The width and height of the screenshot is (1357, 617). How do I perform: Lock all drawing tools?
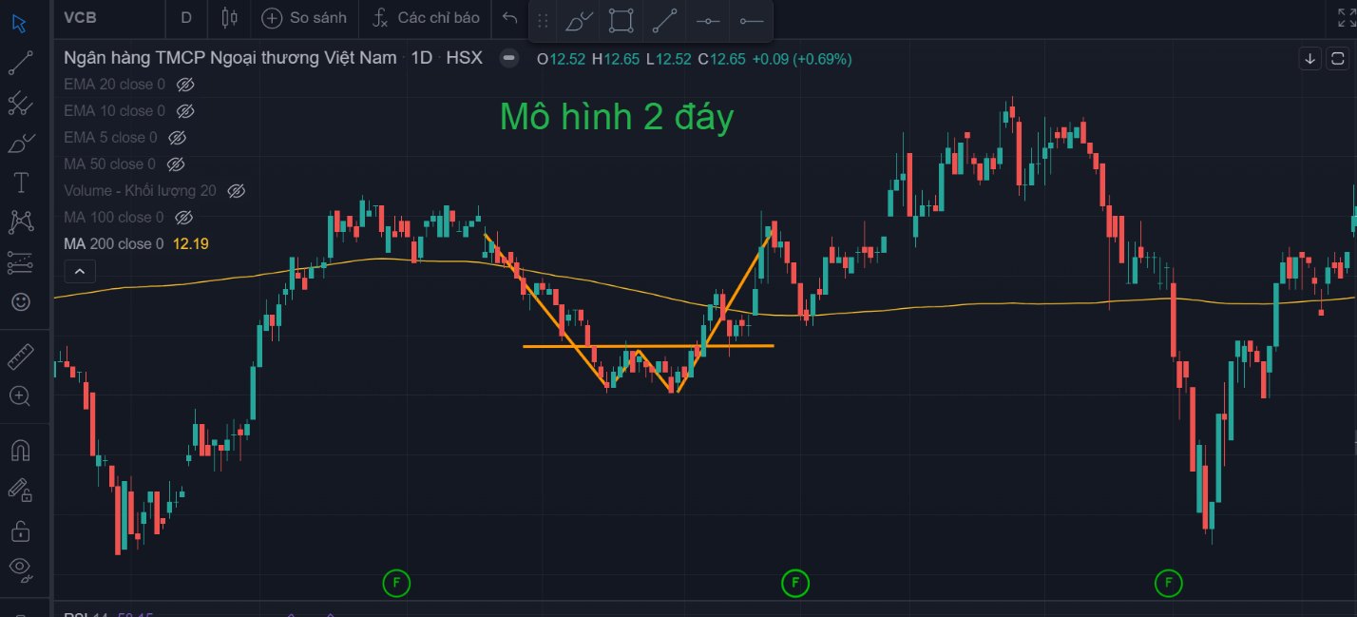click(x=20, y=530)
